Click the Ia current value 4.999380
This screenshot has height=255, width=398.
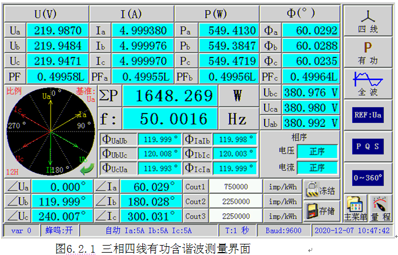coord(143,31)
